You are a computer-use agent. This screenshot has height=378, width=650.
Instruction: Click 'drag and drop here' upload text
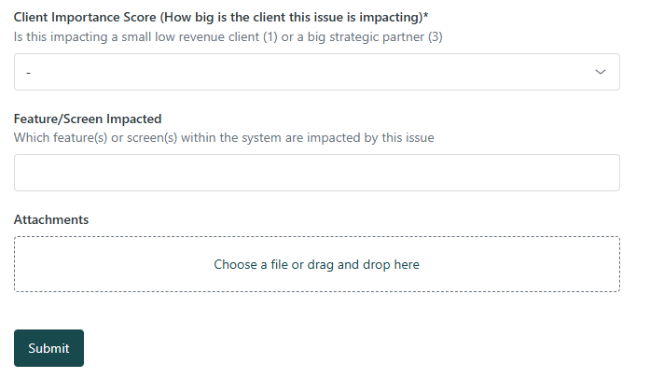point(363,264)
